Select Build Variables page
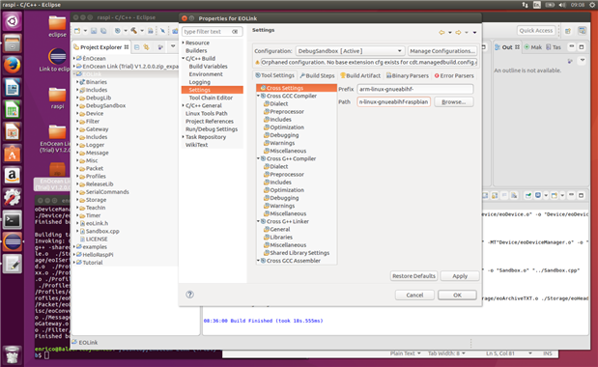This screenshot has height=367, width=598. [208, 67]
